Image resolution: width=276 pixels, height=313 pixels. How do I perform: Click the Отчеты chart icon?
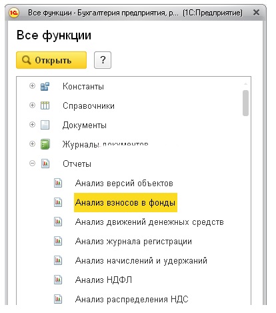[x=45, y=164]
